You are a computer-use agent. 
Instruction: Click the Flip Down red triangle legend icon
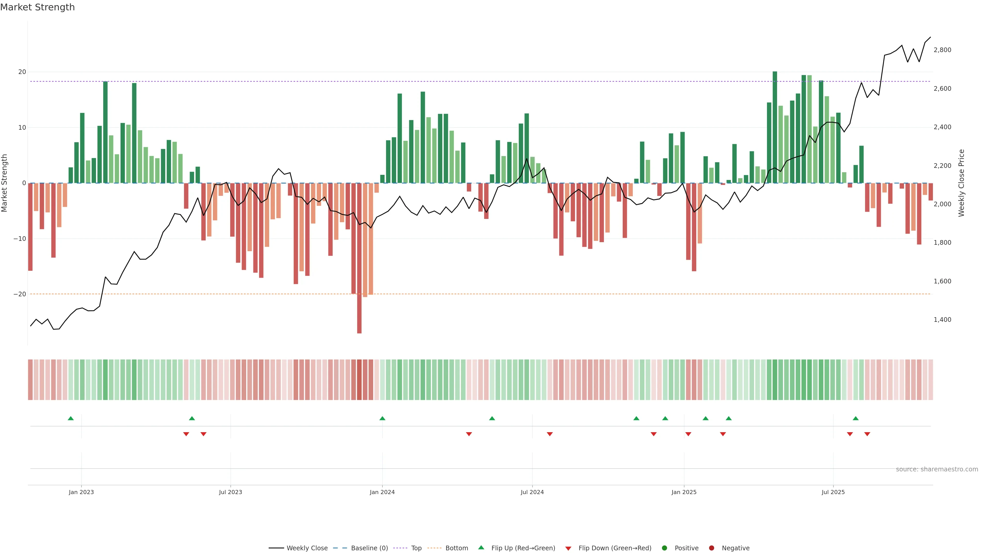point(568,548)
